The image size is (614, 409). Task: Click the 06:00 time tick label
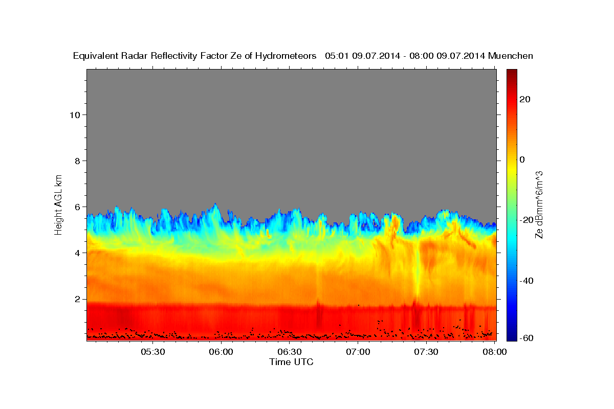[221, 351]
